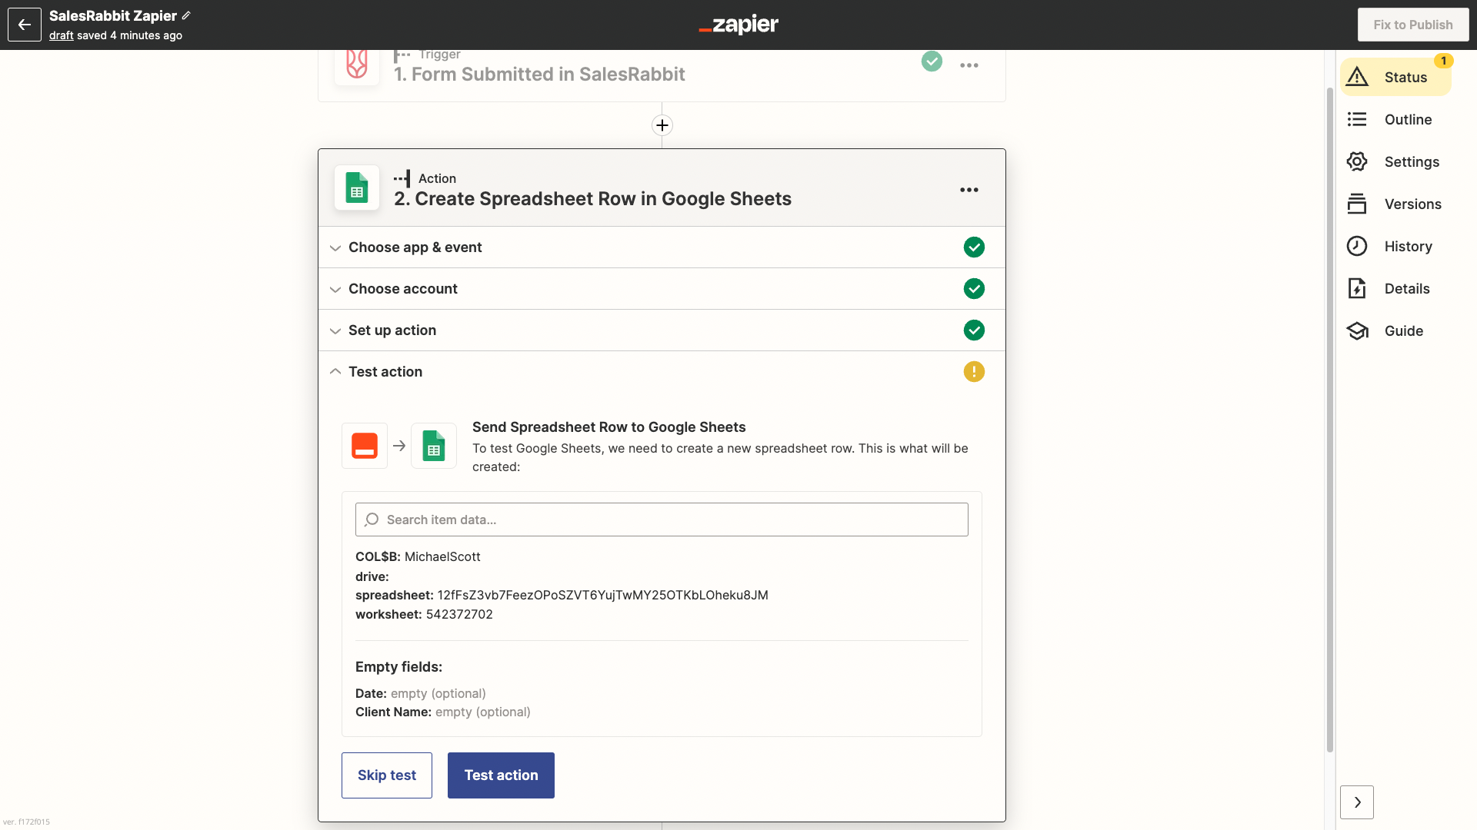
Task: Click the Fix to Publish button
Action: [x=1413, y=25]
